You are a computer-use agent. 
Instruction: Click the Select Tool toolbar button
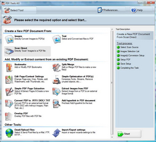19,10
